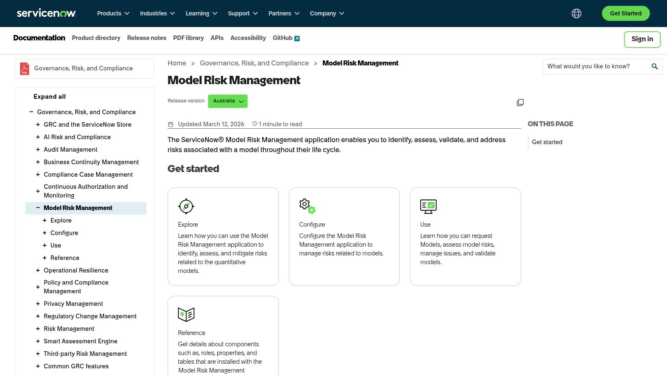Click the copy page icon
This screenshot has height=375, width=667.
pyautogui.click(x=520, y=102)
